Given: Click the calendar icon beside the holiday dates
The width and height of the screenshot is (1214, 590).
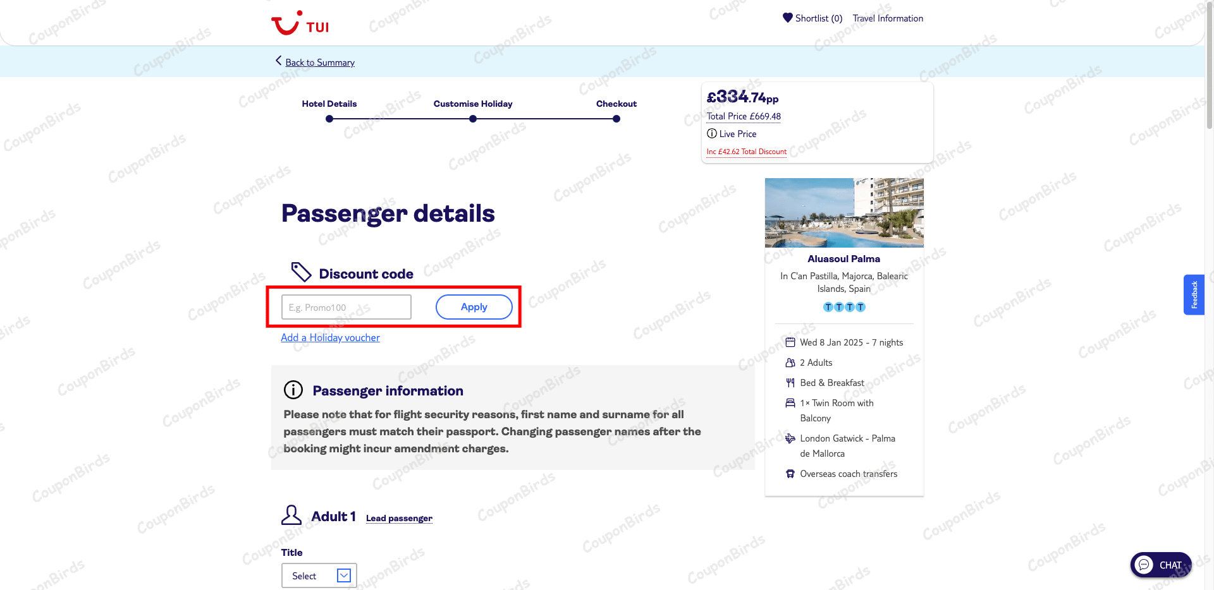Looking at the screenshot, I should point(790,342).
